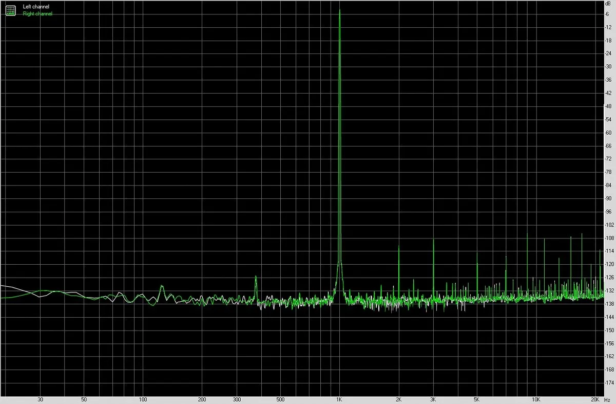Screen dimensions: 616x404
Task: Click the -42 dB axis value
Action: click(x=609, y=93)
